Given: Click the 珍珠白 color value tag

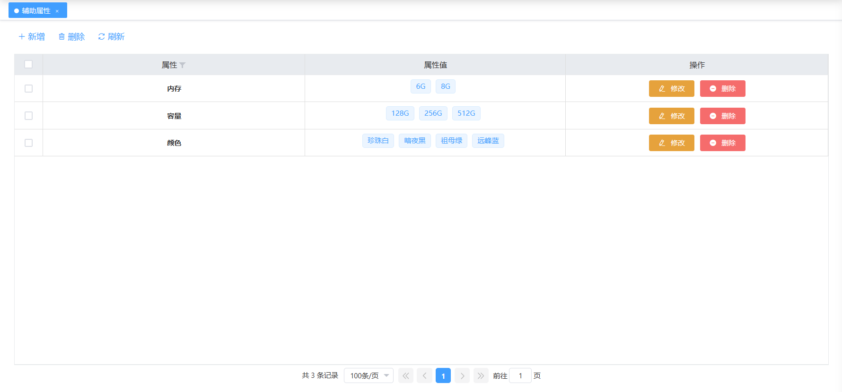Looking at the screenshot, I should [378, 141].
